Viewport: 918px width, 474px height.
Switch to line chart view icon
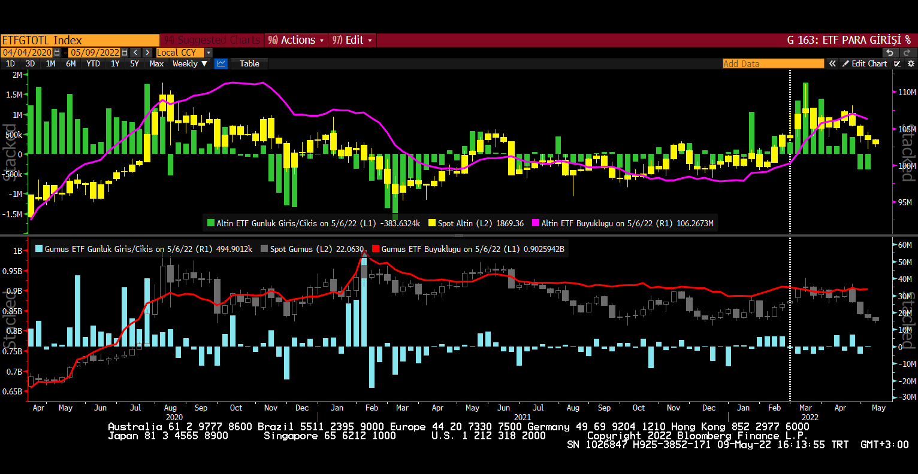tap(221, 63)
